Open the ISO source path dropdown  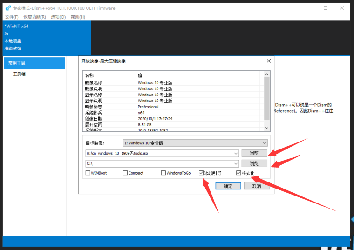click(236, 153)
